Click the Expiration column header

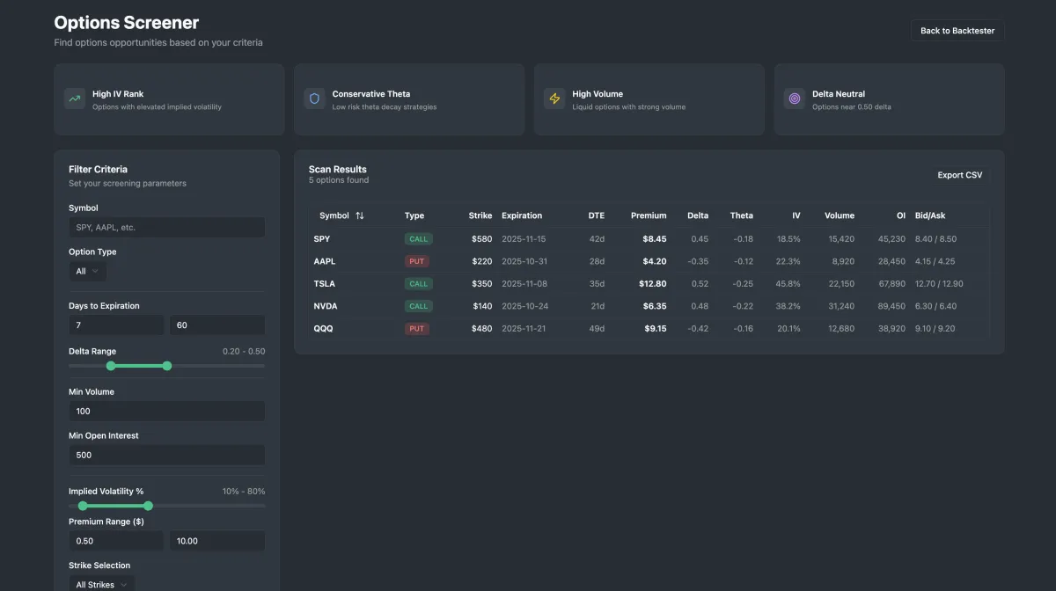(x=522, y=215)
